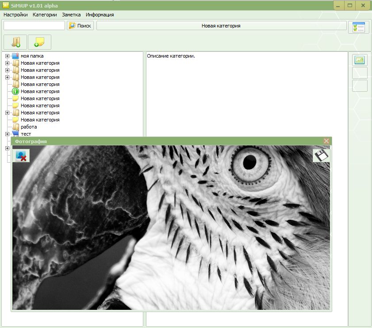The width and height of the screenshot is (372, 328).
Task: Open the Настройки menu
Action: point(15,15)
